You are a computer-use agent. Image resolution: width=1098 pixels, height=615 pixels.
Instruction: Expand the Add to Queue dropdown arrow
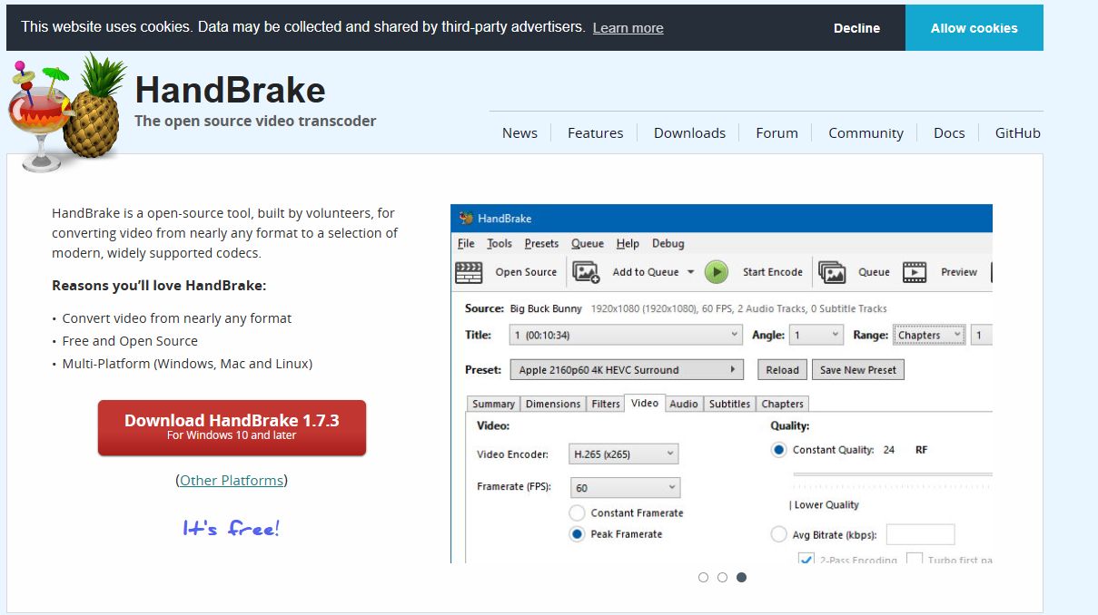690,272
